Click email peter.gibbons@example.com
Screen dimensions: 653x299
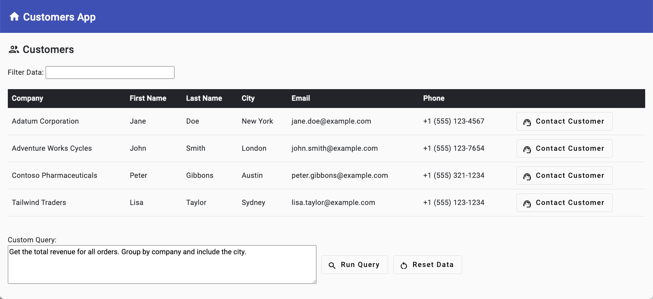pos(340,175)
